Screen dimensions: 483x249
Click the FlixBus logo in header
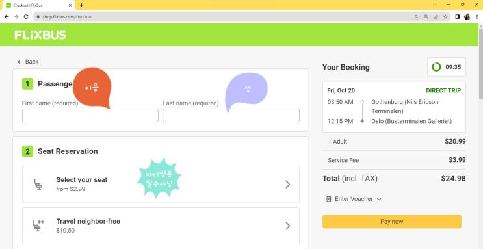pos(40,35)
